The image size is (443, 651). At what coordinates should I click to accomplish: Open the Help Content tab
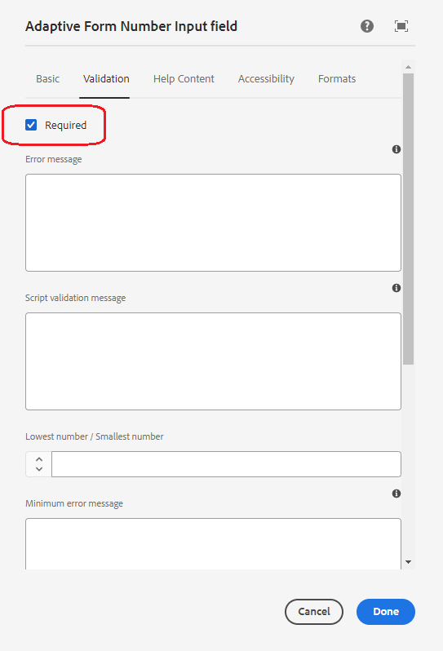184,79
